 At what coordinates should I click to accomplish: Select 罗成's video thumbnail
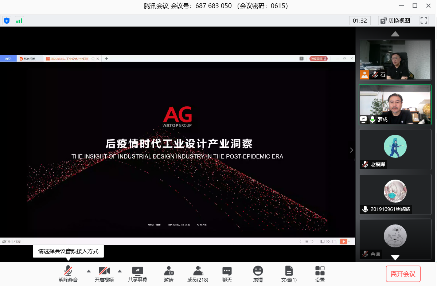(x=395, y=105)
